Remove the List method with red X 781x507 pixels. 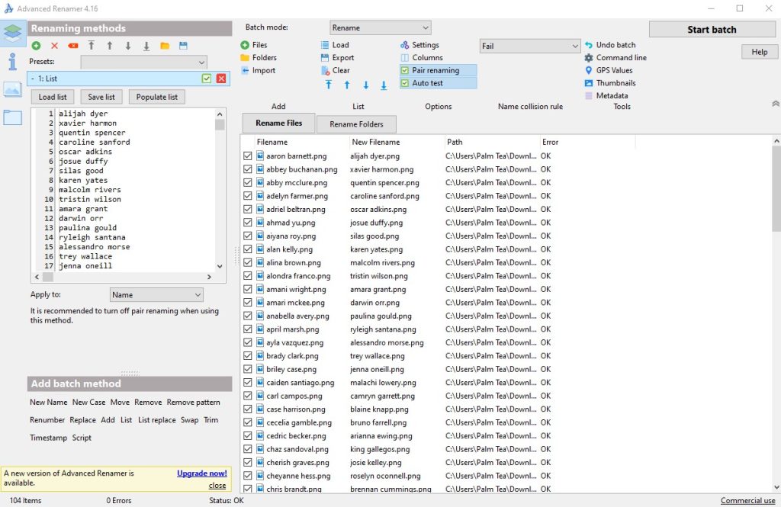pyautogui.click(x=221, y=79)
